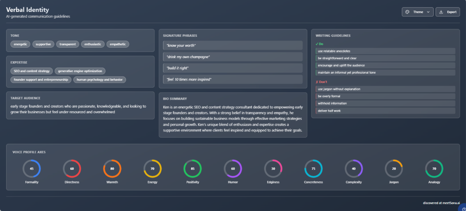Click the "energetic" tone tag
The image size is (466, 211).
tap(20, 44)
